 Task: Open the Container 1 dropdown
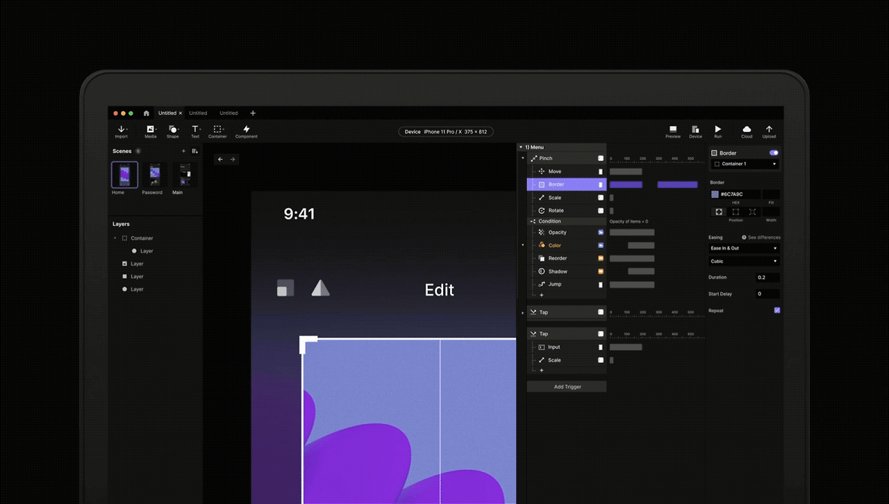[744, 163]
